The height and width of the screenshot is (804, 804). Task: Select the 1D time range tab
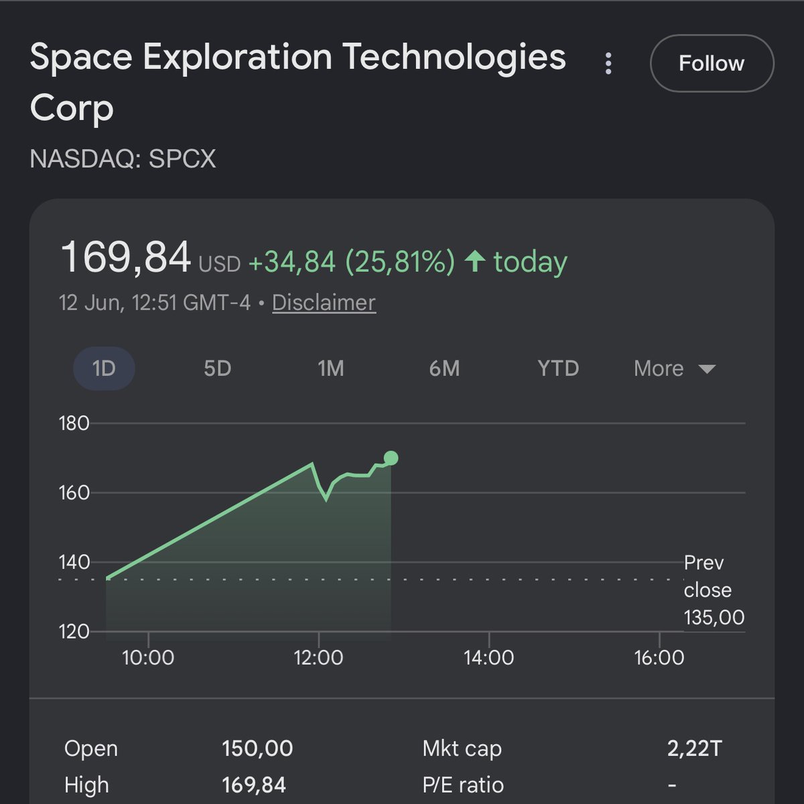point(104,368)
